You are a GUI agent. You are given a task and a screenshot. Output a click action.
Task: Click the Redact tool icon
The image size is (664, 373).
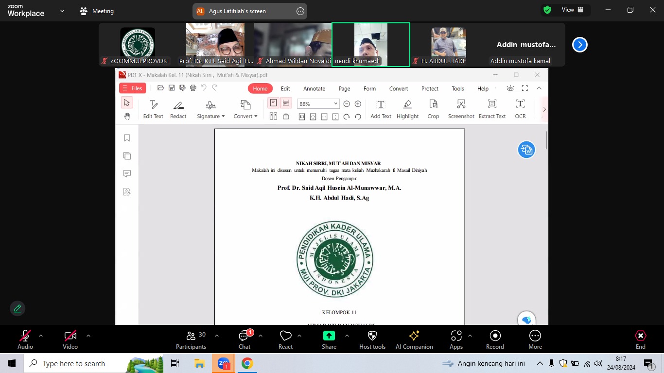(178, 109)
